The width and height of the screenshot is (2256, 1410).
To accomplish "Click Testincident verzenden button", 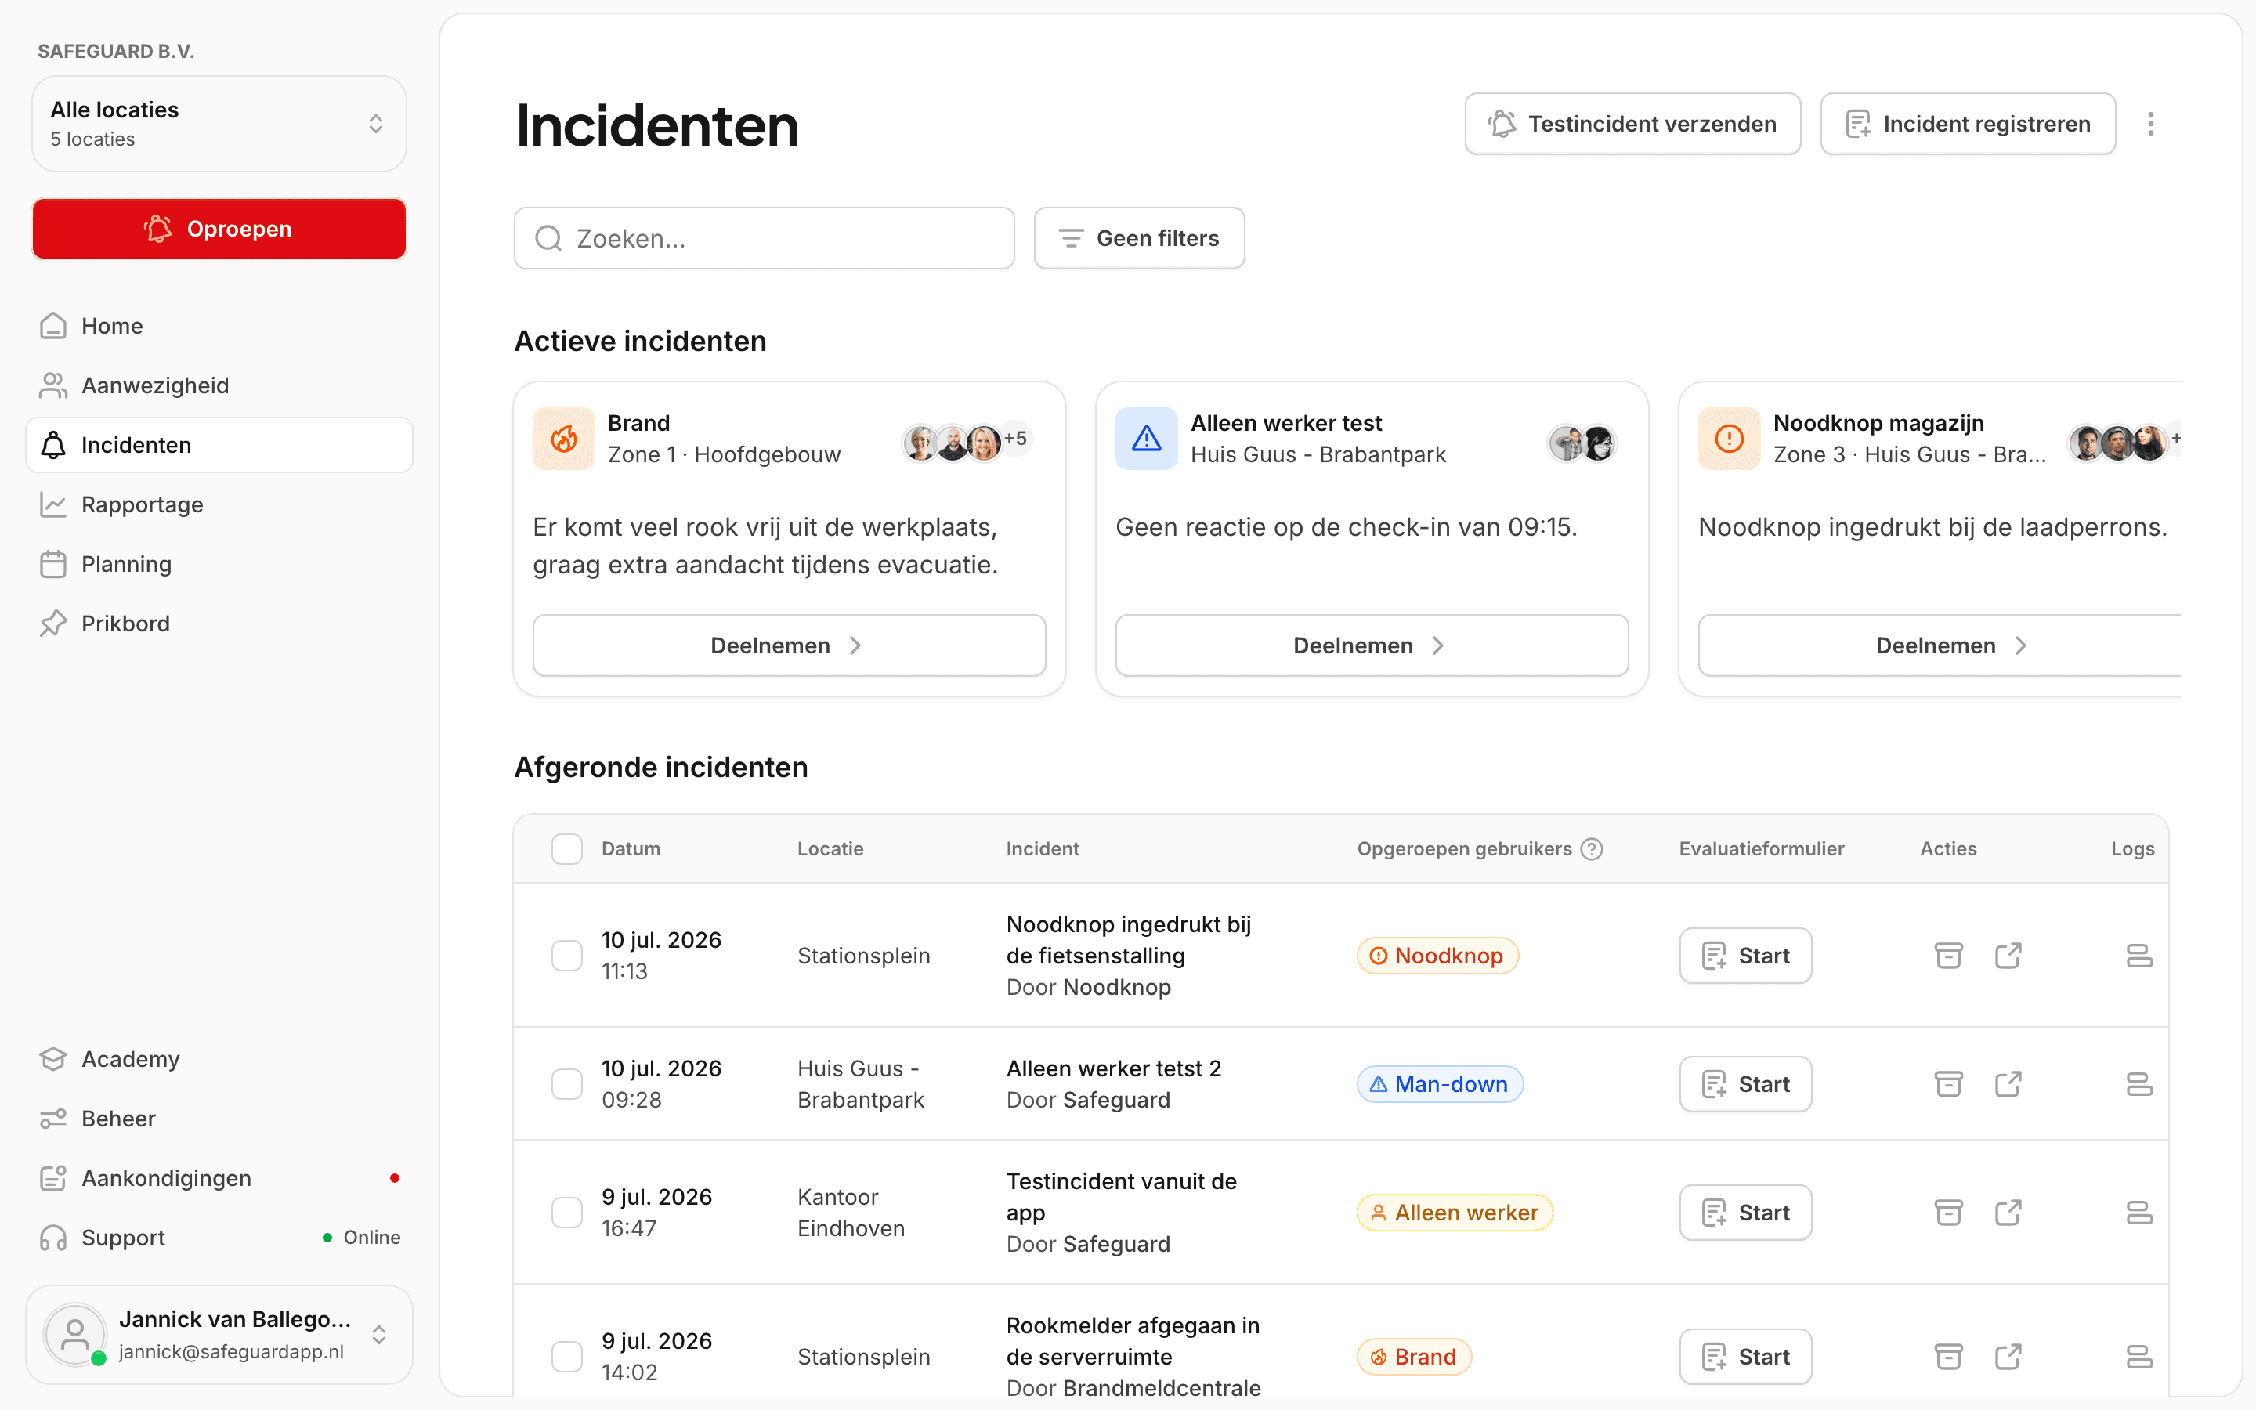I will (x=1632, y=124).
